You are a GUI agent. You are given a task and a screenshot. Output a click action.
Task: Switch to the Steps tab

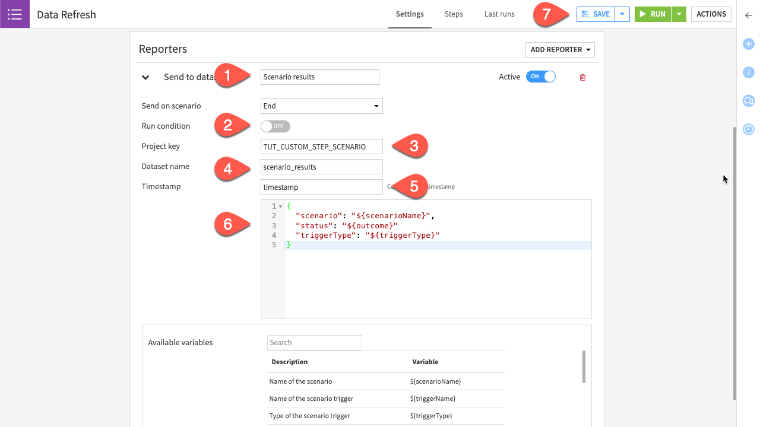(x=454, y=14)
